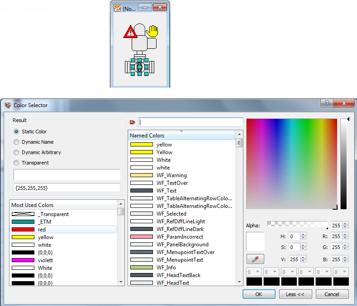Click the Color Selector help question mark
This screenshot has height=306, width=357.
click(x=327, y=104)
